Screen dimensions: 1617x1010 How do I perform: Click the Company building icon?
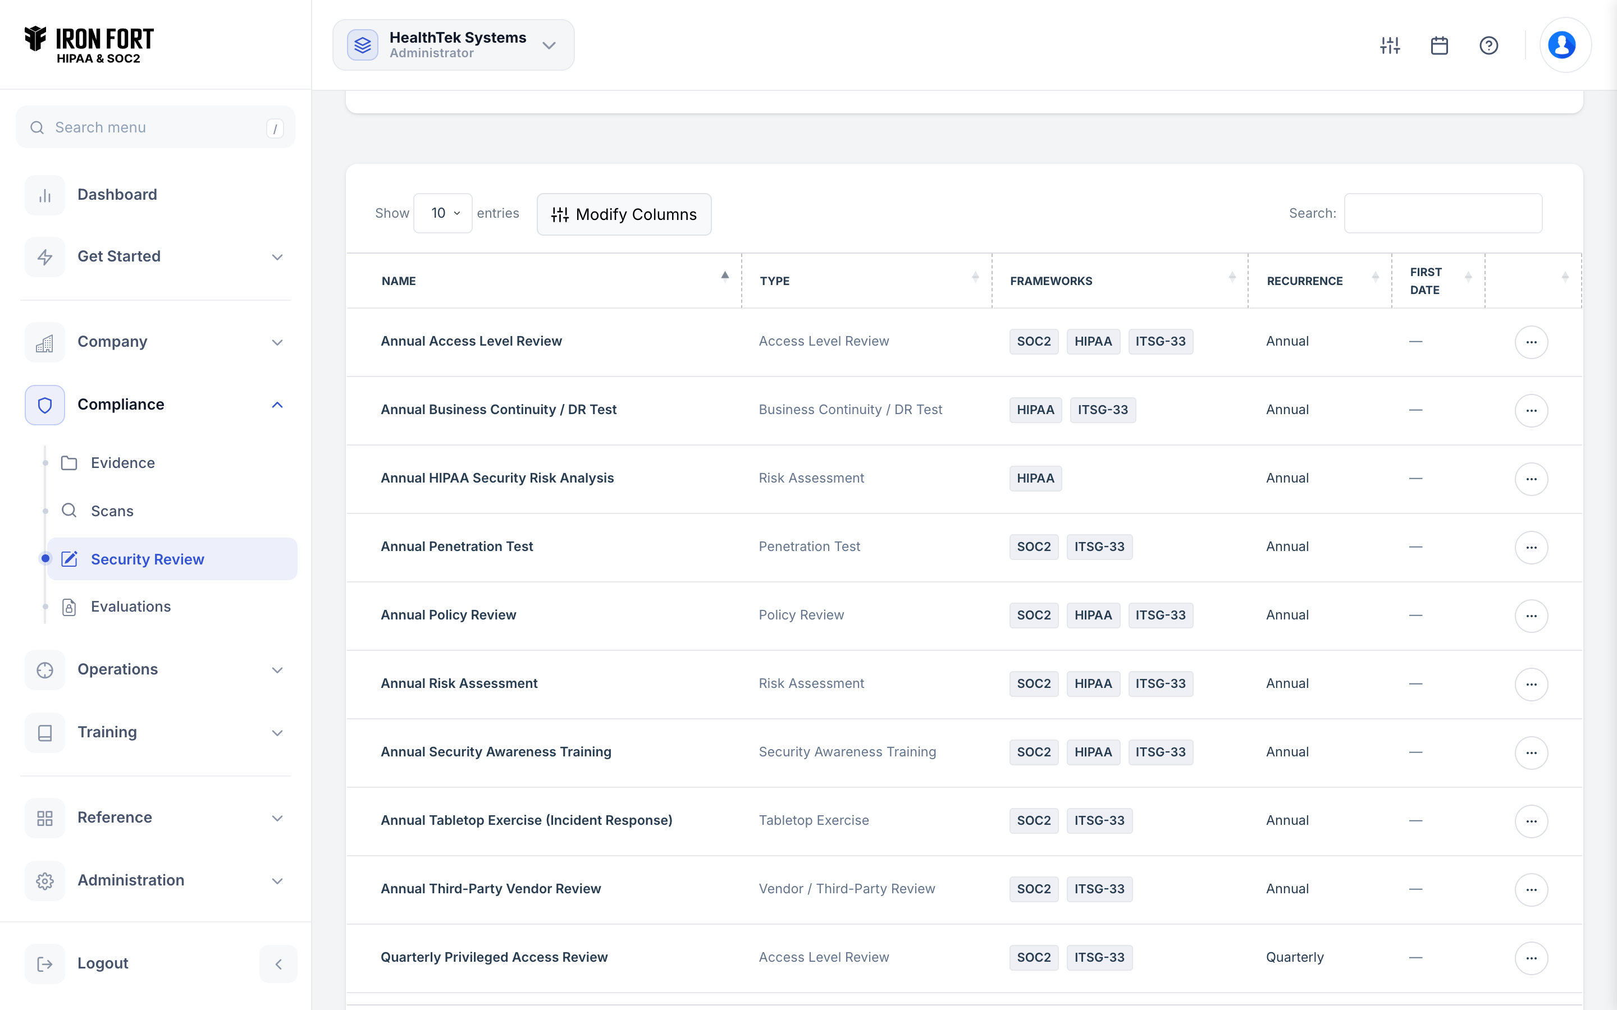(45, 342)
